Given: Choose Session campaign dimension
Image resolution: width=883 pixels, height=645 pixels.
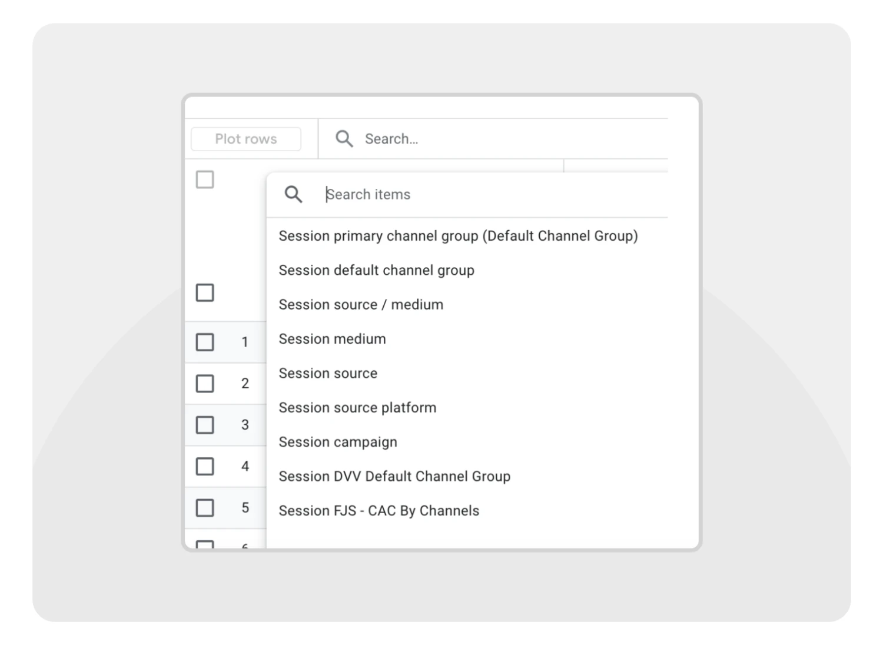Looking at the screenshot, I should (338, 442).
